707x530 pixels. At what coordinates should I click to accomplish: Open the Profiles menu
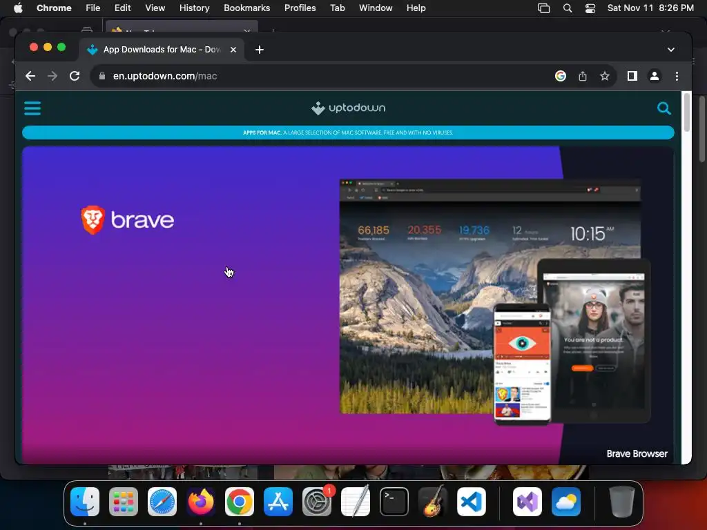[300, 8]
